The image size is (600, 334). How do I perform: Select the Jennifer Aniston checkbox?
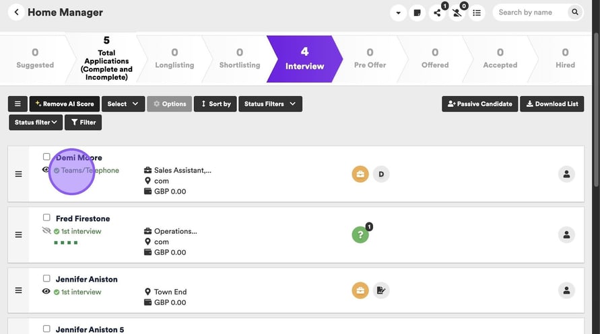pyautogui.click(x=46, y=278)
